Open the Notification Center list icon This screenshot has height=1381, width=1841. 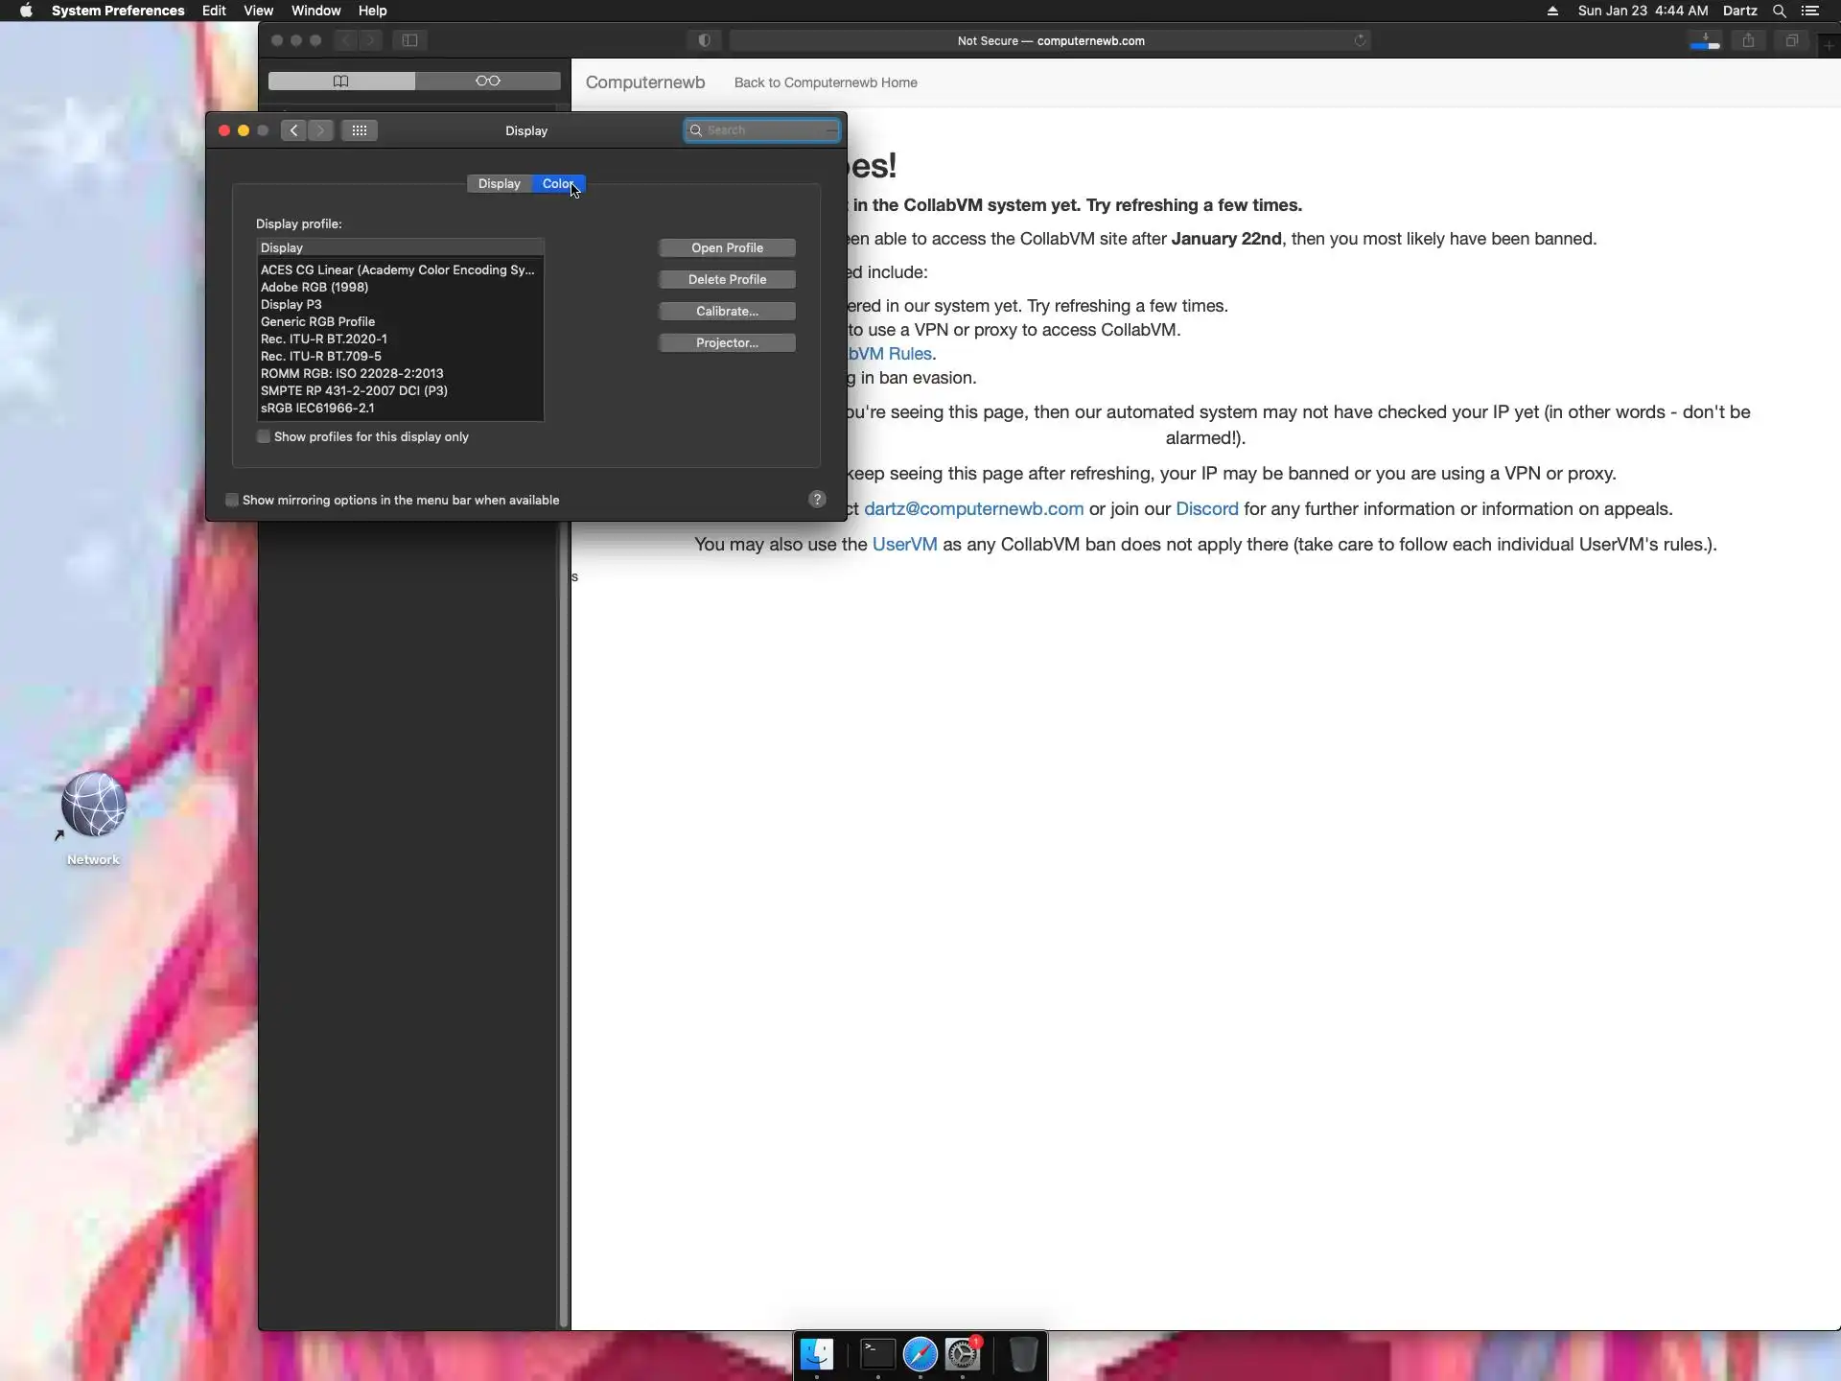click(x=1810, y=11)
